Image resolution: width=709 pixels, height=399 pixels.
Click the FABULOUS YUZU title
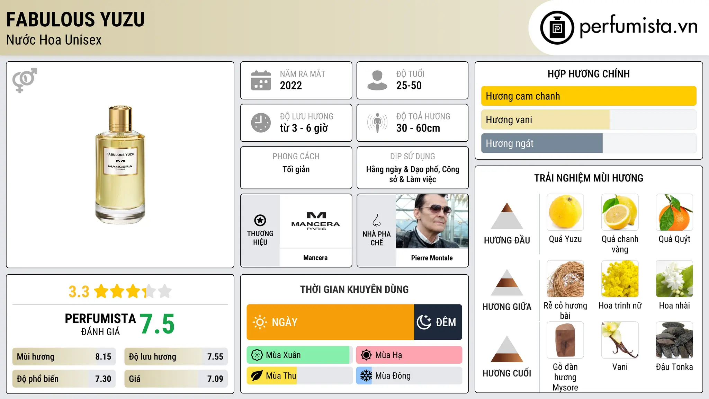point(75,19)
